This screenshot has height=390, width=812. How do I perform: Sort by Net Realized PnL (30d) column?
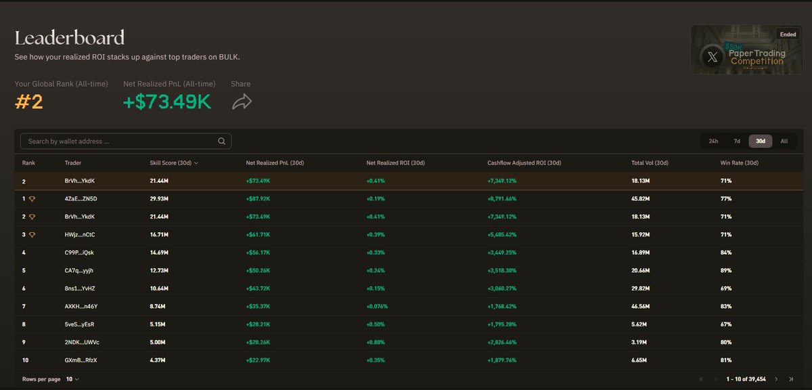point(275,163)
